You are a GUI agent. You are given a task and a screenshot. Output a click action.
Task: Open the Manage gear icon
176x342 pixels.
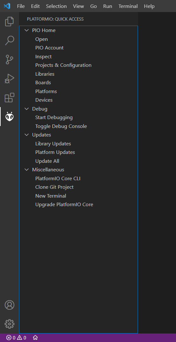tap(10, 324)
